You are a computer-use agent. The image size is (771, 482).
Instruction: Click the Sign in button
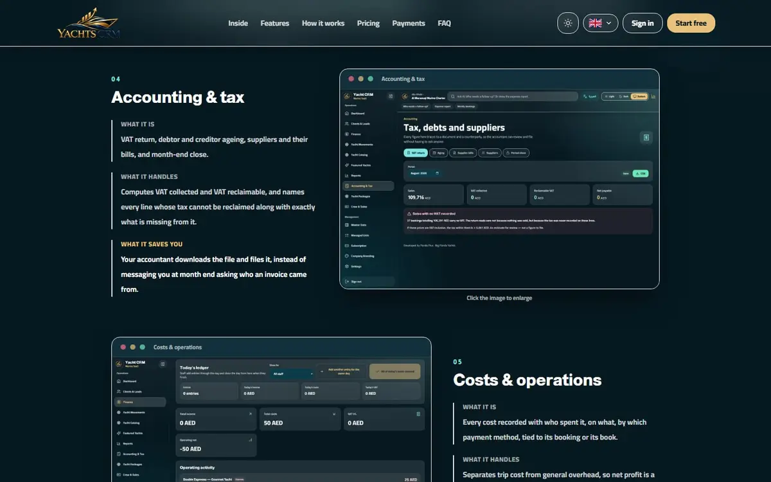642,23
